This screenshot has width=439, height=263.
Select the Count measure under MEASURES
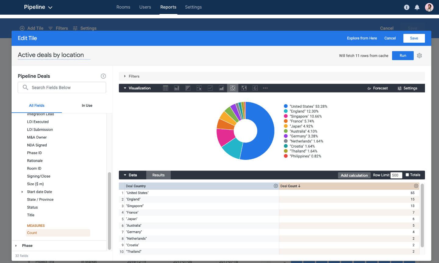[x=32, y=232]
